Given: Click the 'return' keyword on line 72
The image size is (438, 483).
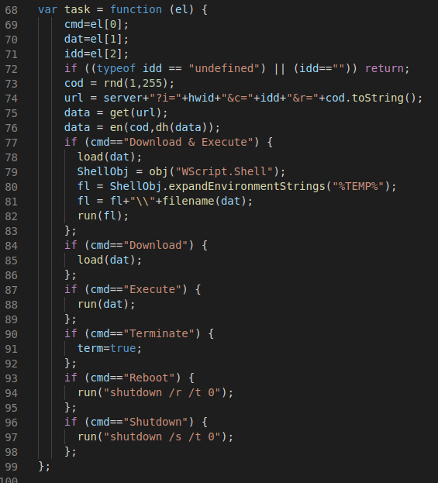Looking at the screenshot, I should click(385, 68).
